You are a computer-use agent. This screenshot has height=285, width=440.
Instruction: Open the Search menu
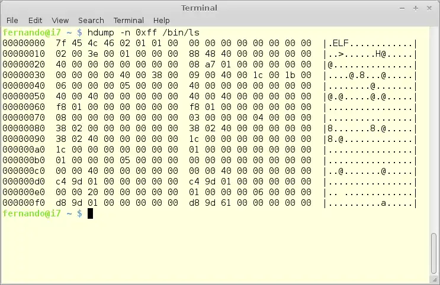[91, 21]
